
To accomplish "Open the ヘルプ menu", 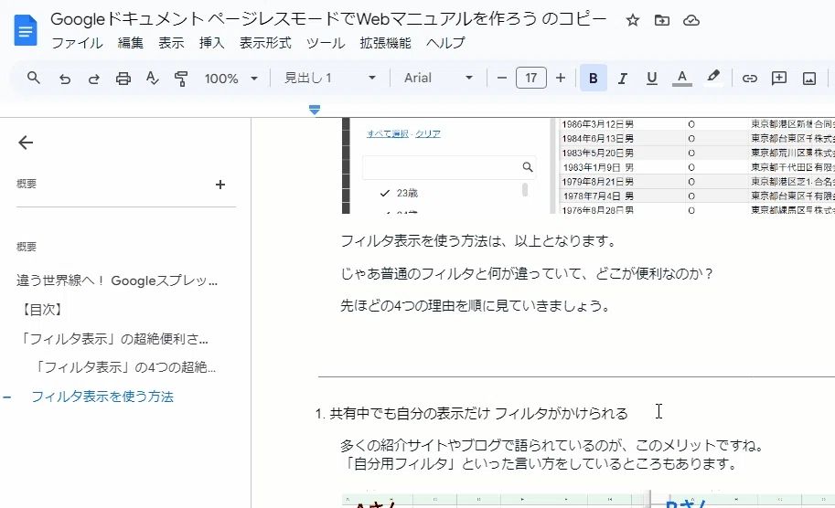I will (x=445, y=43).
